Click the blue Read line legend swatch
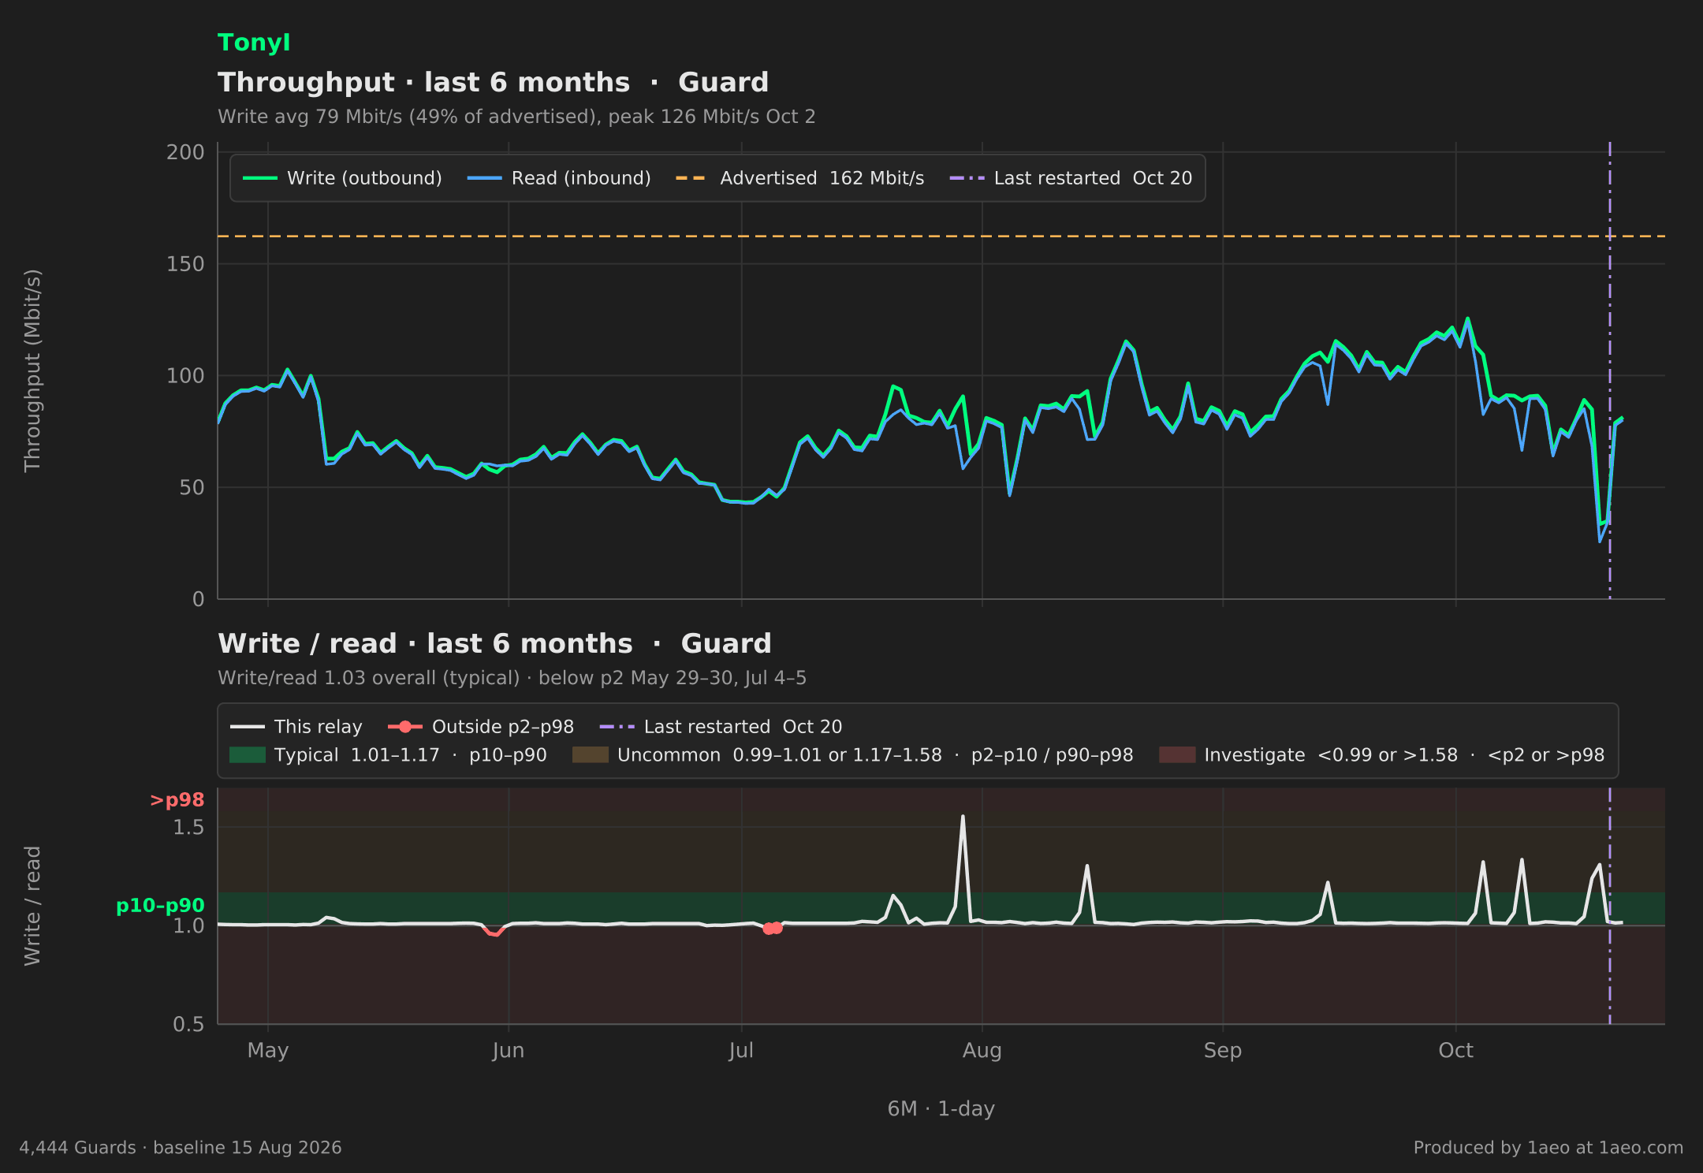 coord(484,178)
